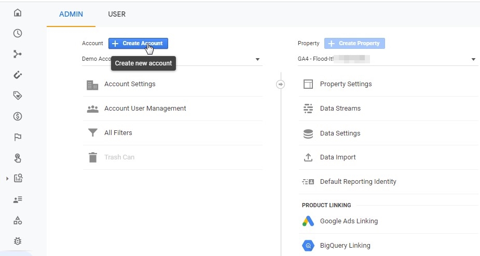480x256 pixels.
Task: Open the Home icon in sidebar
Action: point(18,12)
